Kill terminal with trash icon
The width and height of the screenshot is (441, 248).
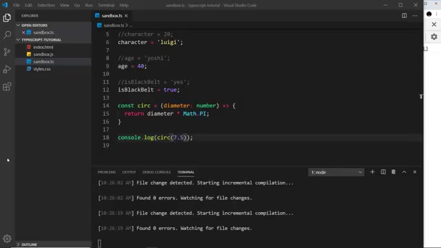pos(393,172)
